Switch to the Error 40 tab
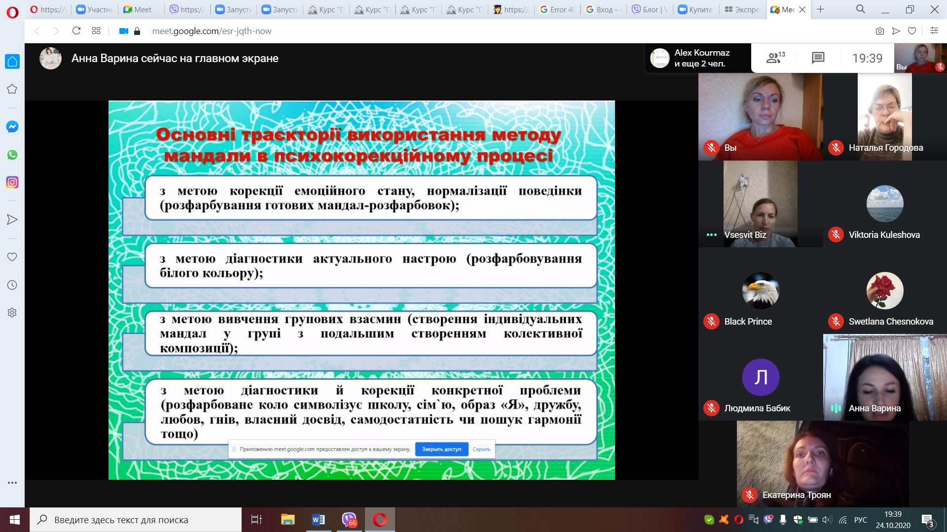 coord(557,9)
